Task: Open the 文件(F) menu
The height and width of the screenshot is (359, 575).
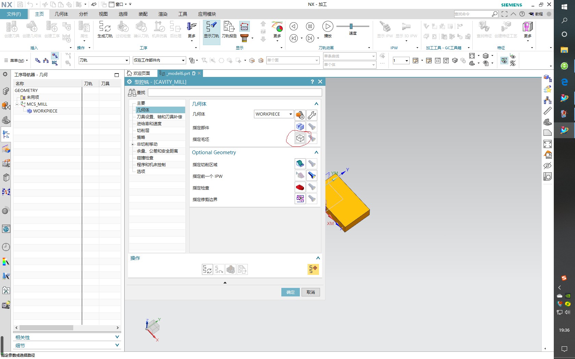Action: pos(14,14)
